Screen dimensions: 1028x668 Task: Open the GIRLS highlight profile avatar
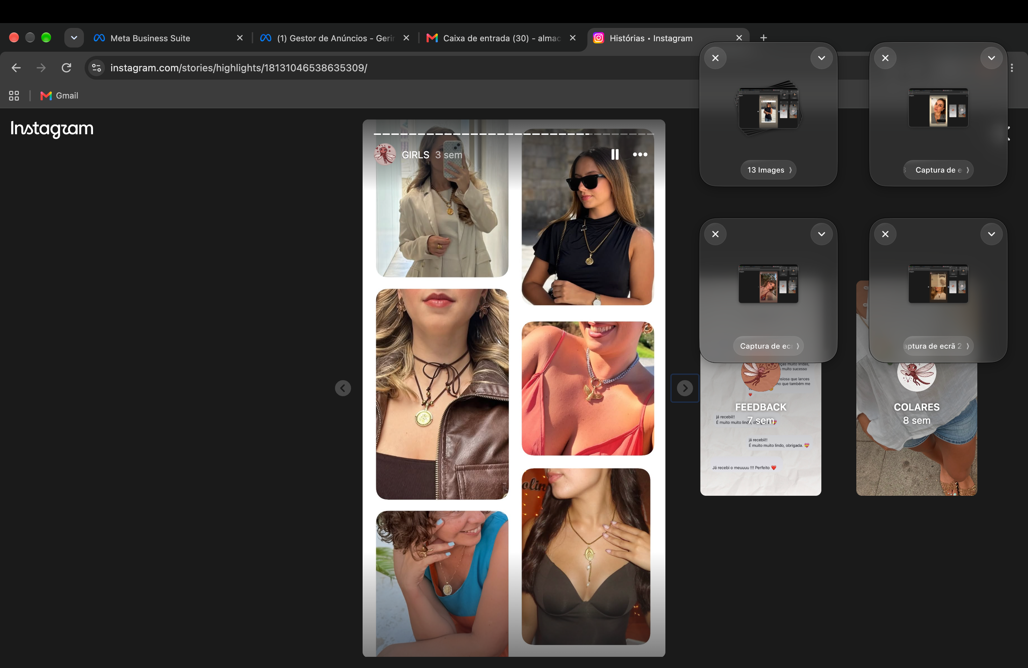(385, 154)
